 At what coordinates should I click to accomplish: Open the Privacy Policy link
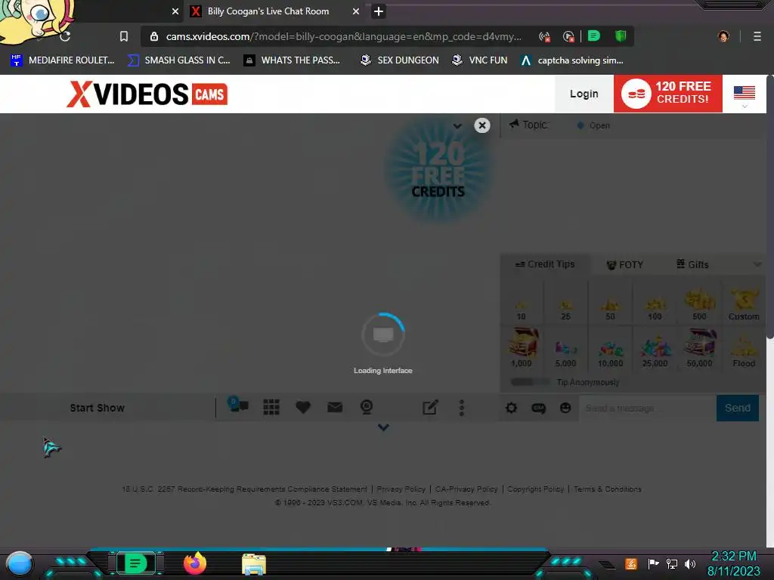[401, 489]
